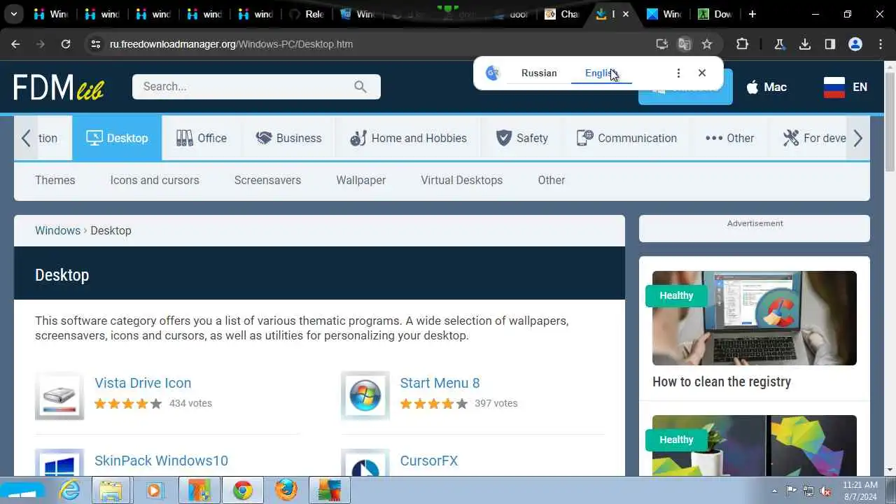The image size is (896, 504).
Task: Open the For developers category
Action: click(x=815, y=138)
